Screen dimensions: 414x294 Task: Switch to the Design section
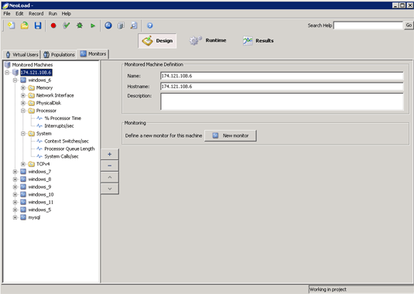[157, 41]
